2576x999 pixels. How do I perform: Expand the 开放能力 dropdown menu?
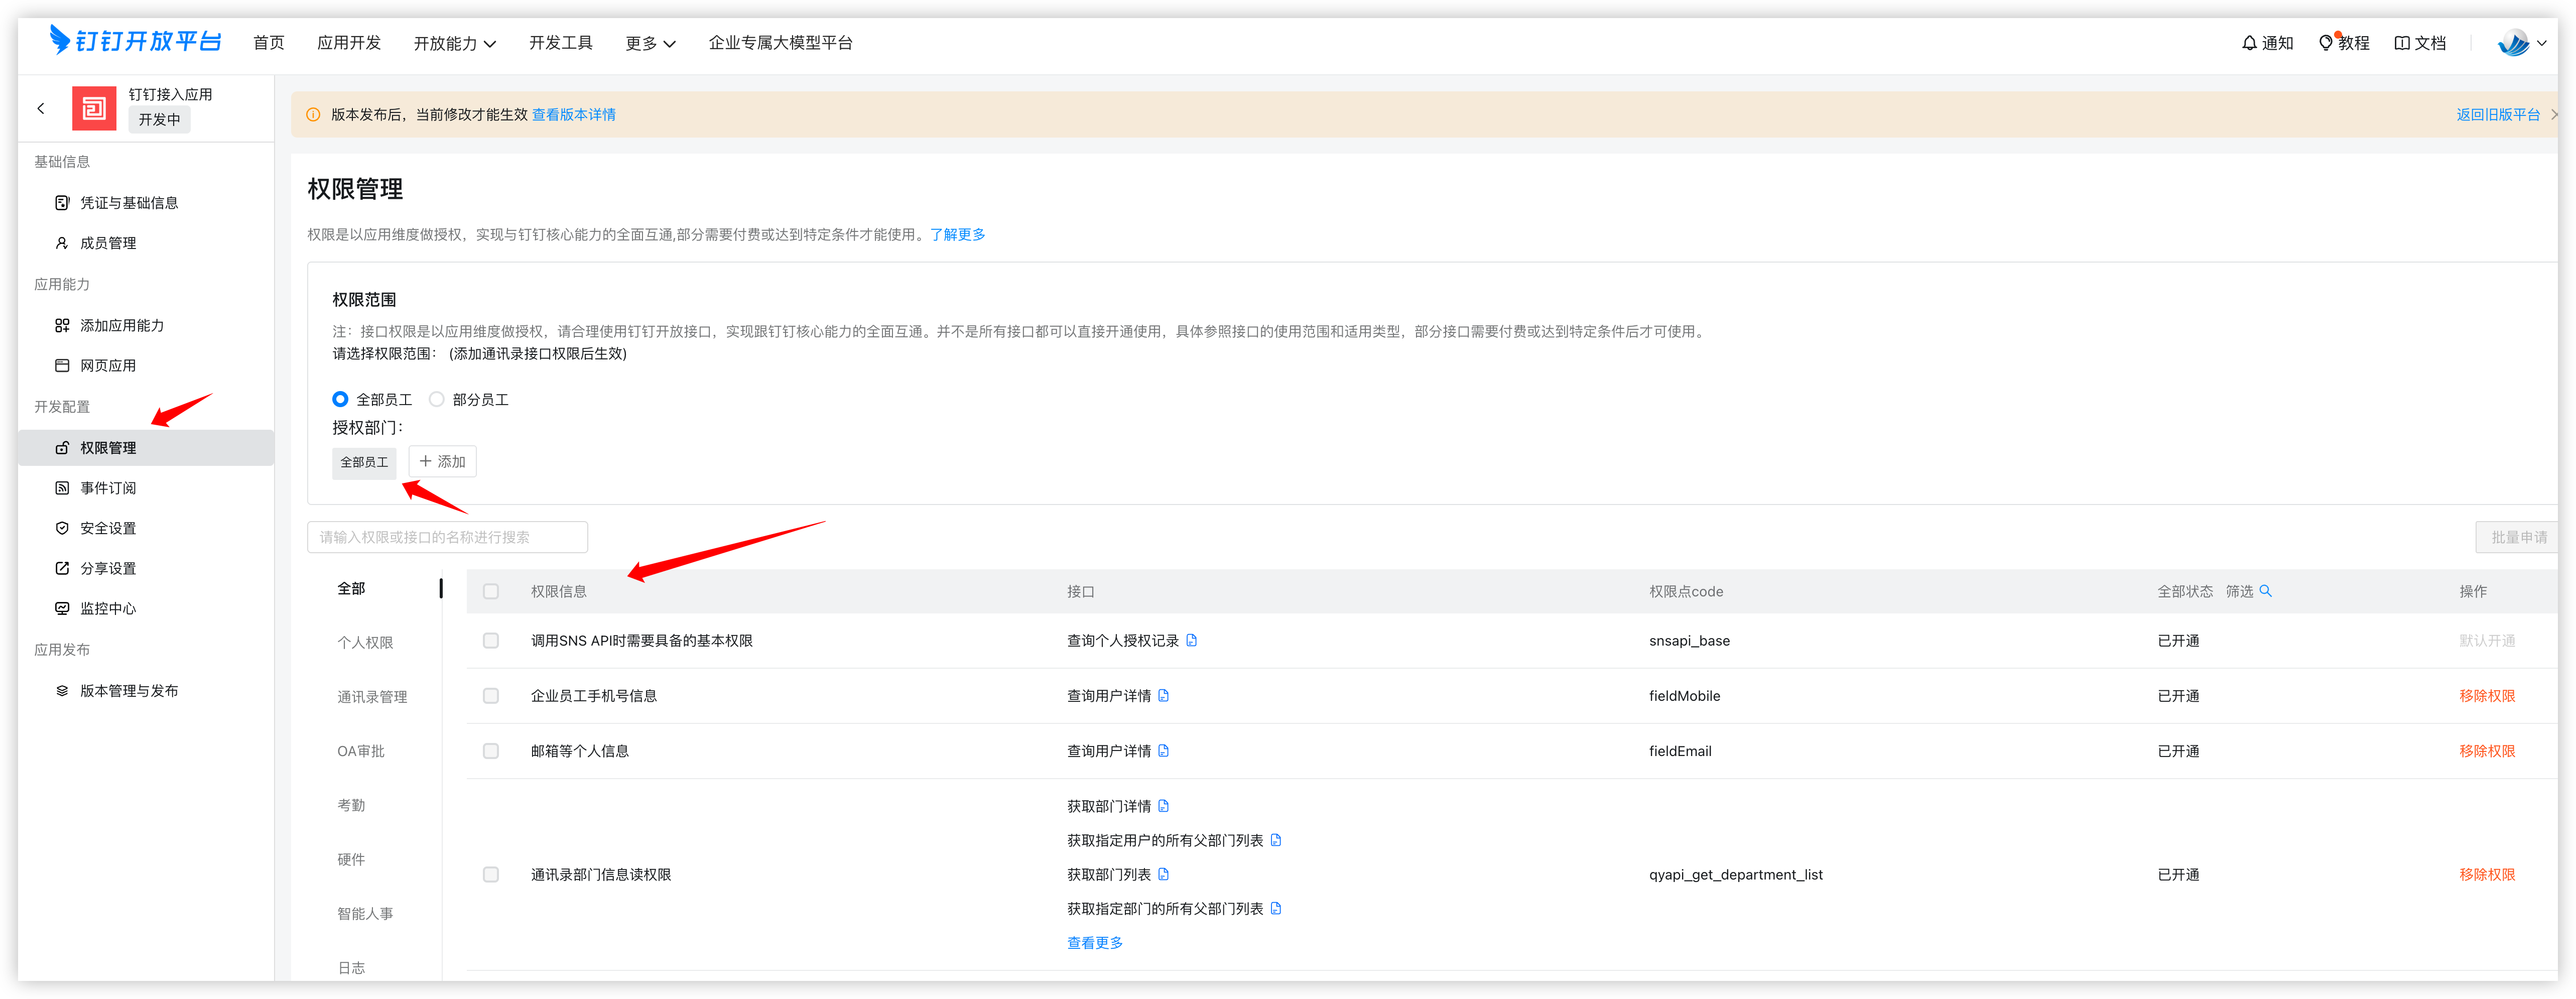(455, 43)
